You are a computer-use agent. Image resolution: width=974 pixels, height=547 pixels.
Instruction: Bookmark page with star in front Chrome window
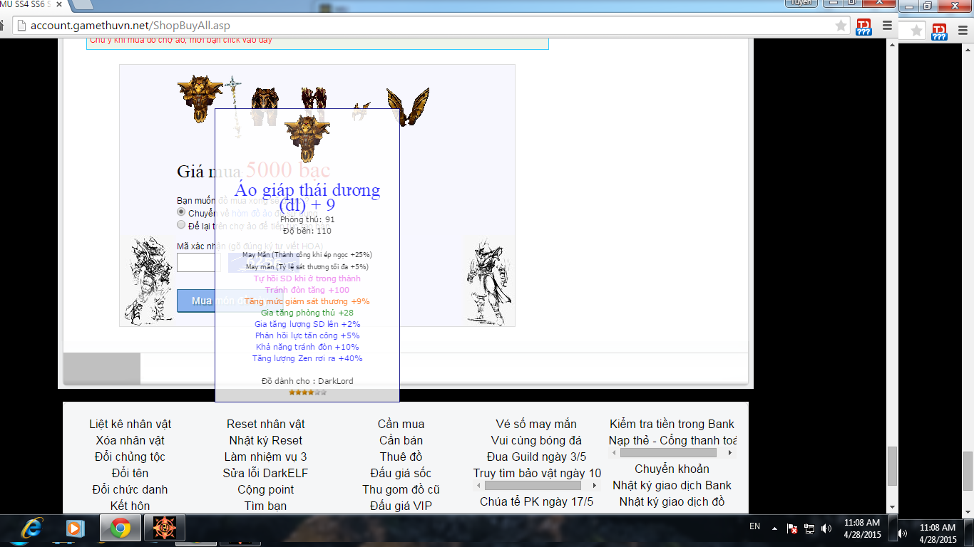point(841,26)
